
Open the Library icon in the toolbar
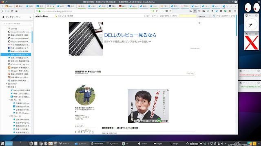coord(190,11)
